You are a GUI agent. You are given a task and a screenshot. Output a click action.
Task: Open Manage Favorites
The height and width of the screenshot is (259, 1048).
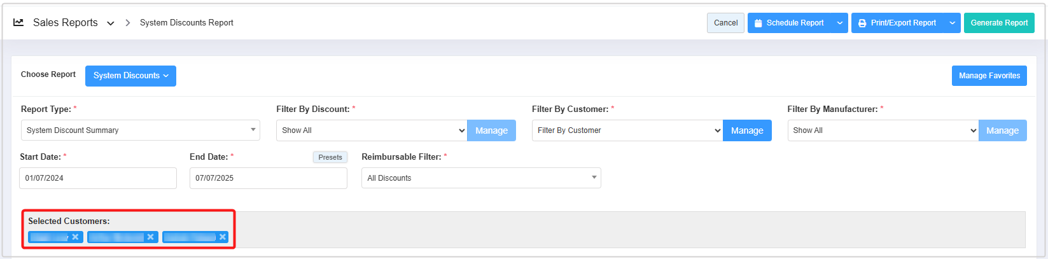pos(989,76)
